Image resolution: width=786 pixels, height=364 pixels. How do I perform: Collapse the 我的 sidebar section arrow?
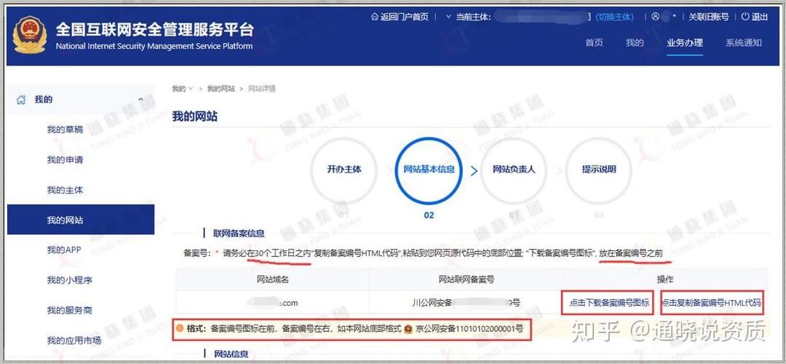coord(141,100)
